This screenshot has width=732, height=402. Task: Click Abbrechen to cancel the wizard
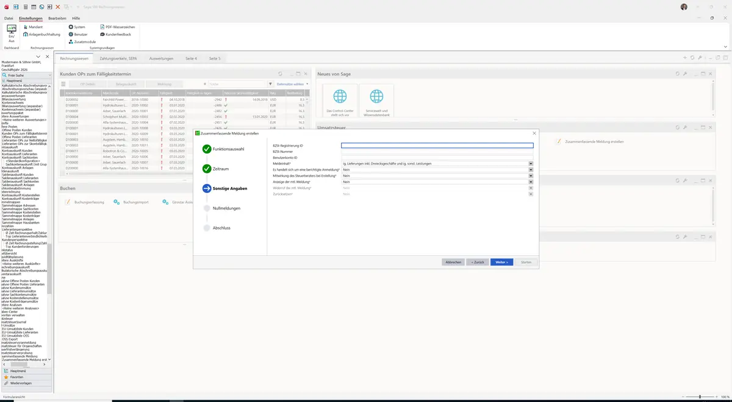[453, 262]
